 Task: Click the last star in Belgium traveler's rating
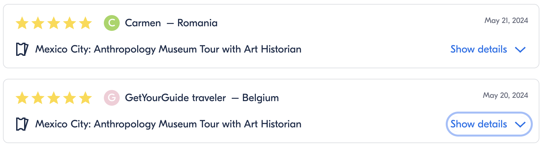(85, 98)
